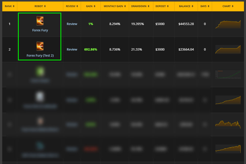Viewport: 246px width, 164px height.
Task: Sort by the Chart column header
Action: pos(228,6)
